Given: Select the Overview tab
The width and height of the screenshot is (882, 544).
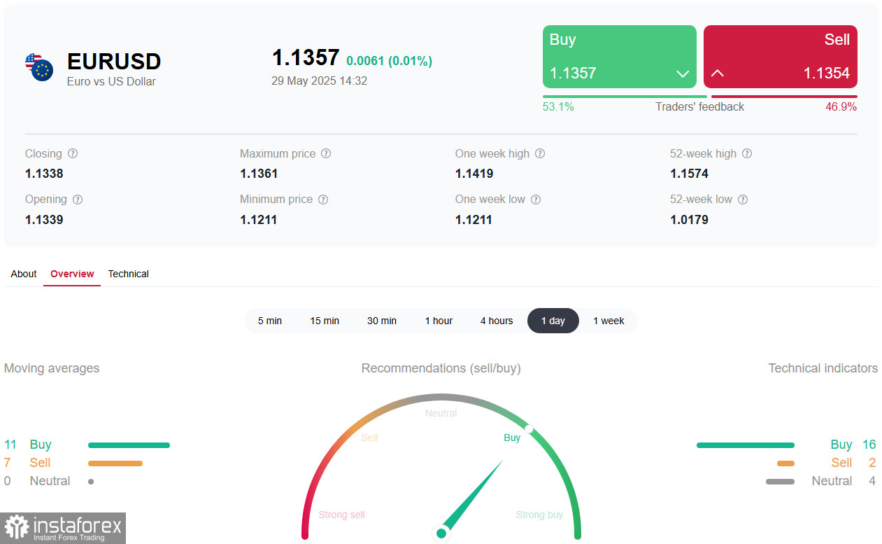Looking at the screenshot, I should (x=72, y=274).
